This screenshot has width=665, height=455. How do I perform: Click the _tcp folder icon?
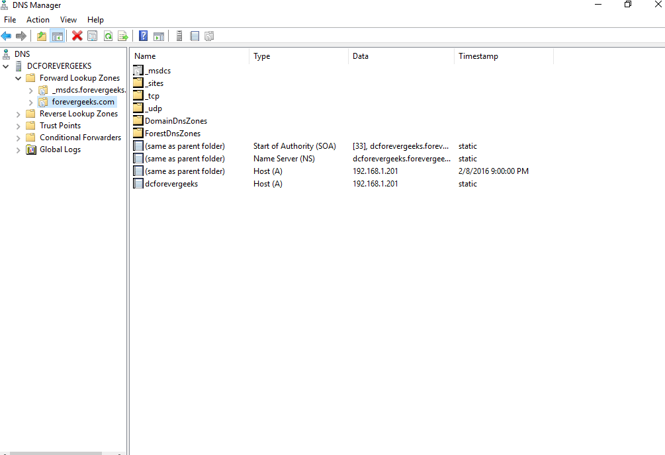(x=138, y=95)
